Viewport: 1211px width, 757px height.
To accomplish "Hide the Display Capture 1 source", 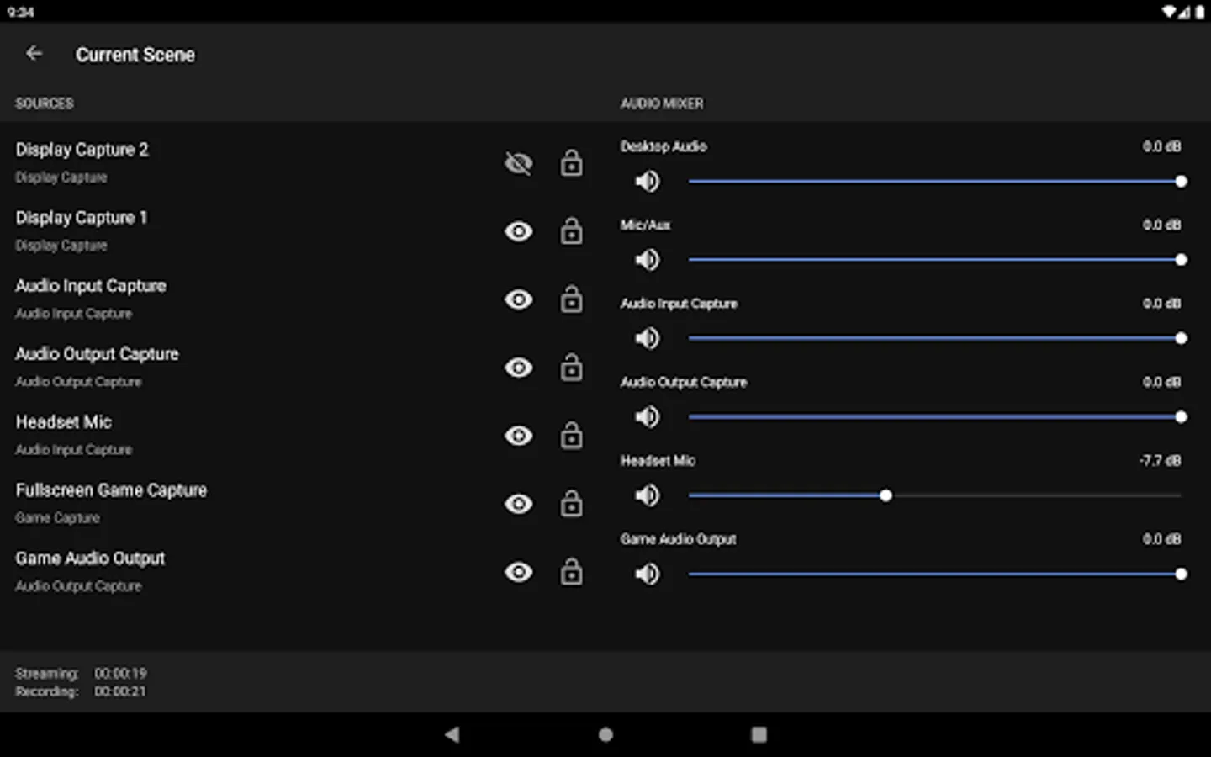I will [x=519, y=231].
